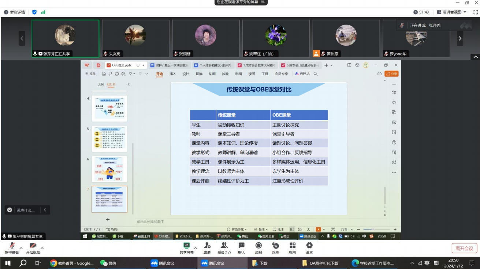Open the Chat (聊天) panel
Image resolution: width=480 pixels, height=269 pixels.
pos(241,248)
